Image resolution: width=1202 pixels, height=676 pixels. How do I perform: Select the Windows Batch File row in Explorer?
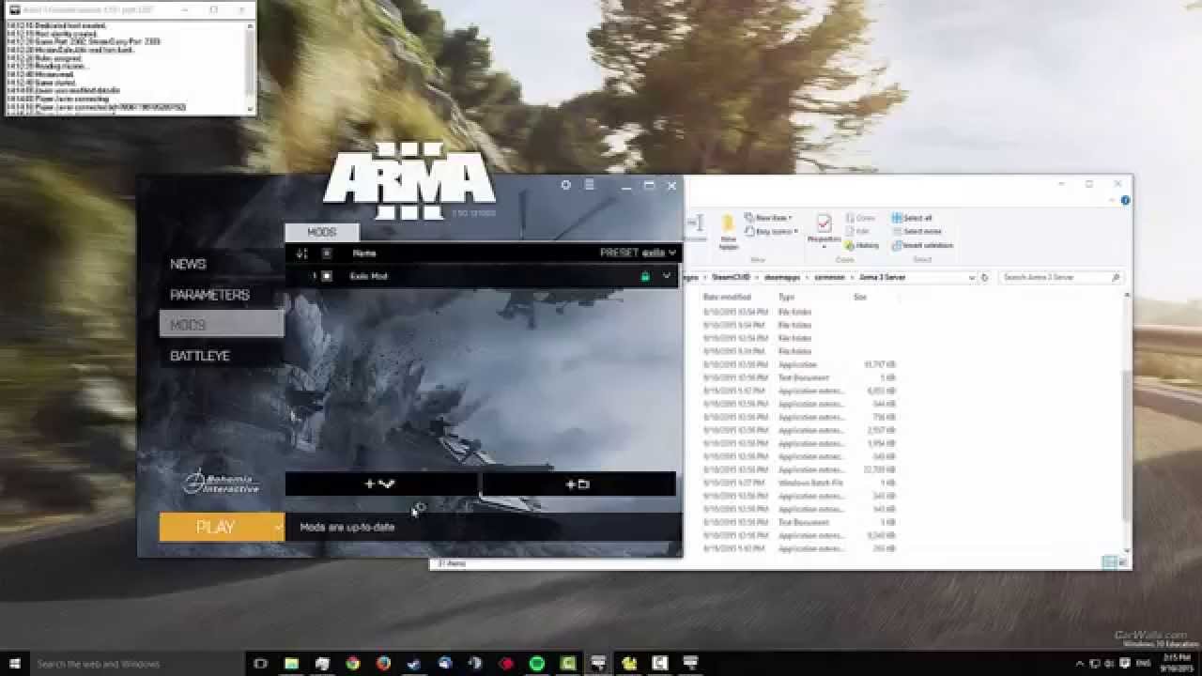point(800,483)
